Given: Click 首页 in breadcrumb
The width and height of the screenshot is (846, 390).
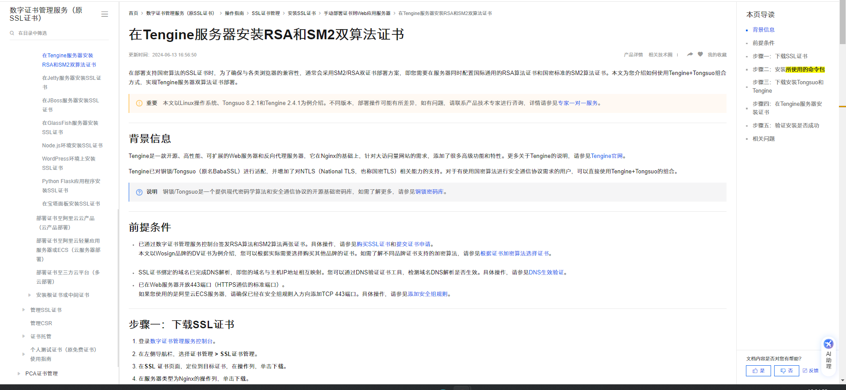Looking at the screenshot, I should click(133, 13).
